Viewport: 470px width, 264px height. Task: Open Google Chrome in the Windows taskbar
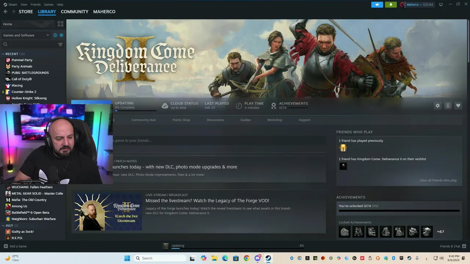point(246,258)
